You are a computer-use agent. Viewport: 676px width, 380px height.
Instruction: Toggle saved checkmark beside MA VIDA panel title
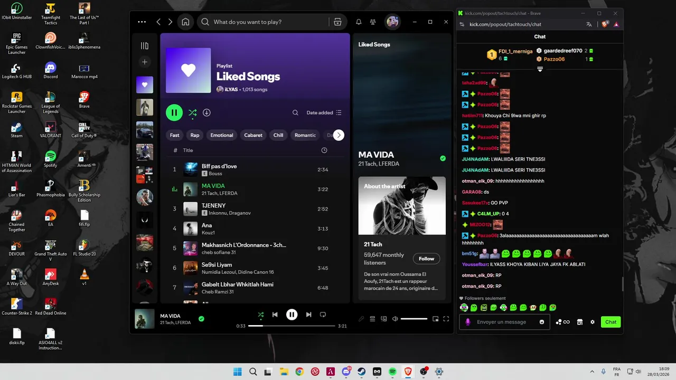443,158
